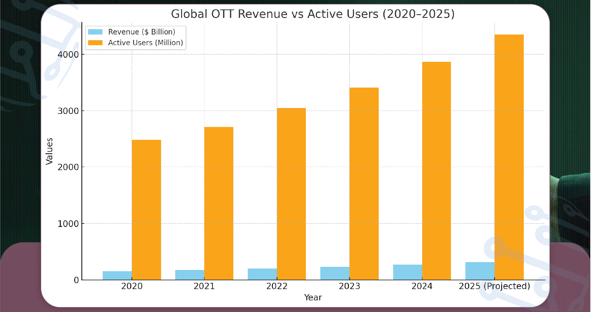Image resolution: width=591 pixels, height=312 pixels.
Task: Click the blue Revenue bar for 2020
Action: 117,275
